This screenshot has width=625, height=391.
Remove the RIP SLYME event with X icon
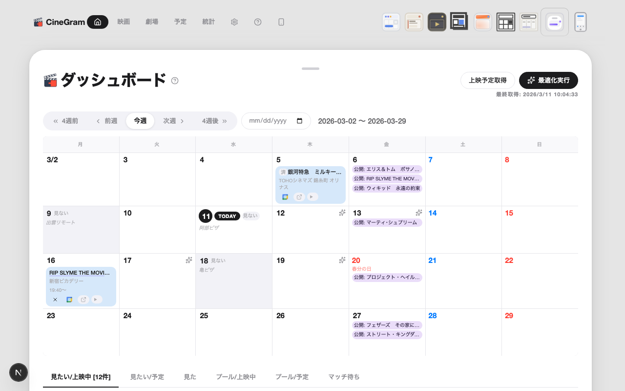55,299
